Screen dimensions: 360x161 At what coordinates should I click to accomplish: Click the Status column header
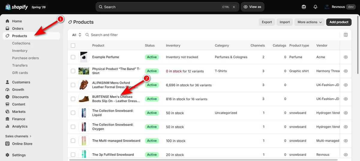(x=150, y=45)
